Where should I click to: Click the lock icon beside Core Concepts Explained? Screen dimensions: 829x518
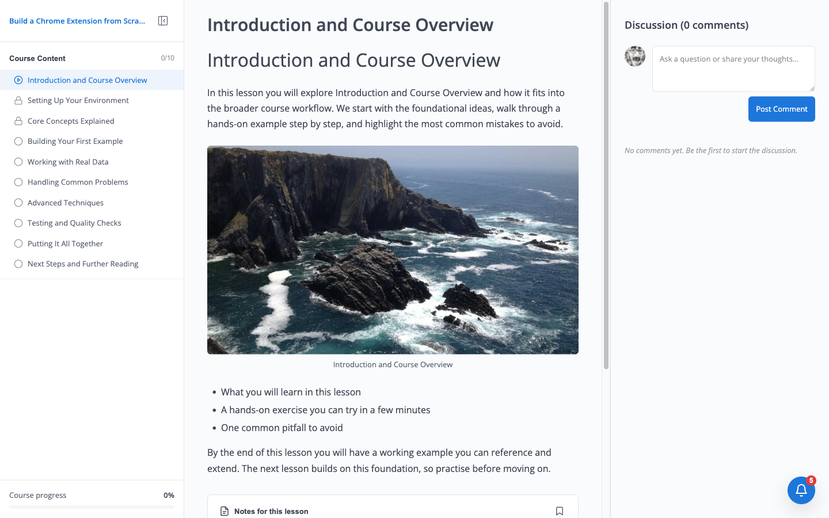[x=18, y=121]
